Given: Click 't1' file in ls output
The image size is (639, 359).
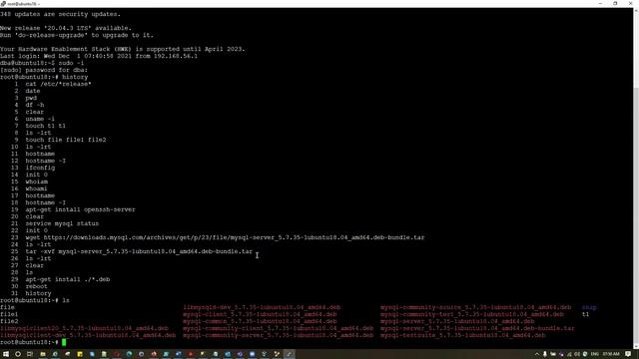Looking at the screenshot, I should (x=586, y=314).
